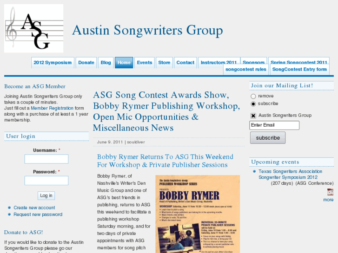This screenshot has height=253, width=338.
Task: Click the 'User login' heading
Action: pyautogui.click(x=21, y=136)
